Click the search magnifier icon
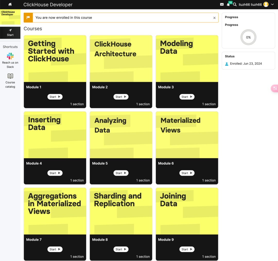 pos(235,4)
